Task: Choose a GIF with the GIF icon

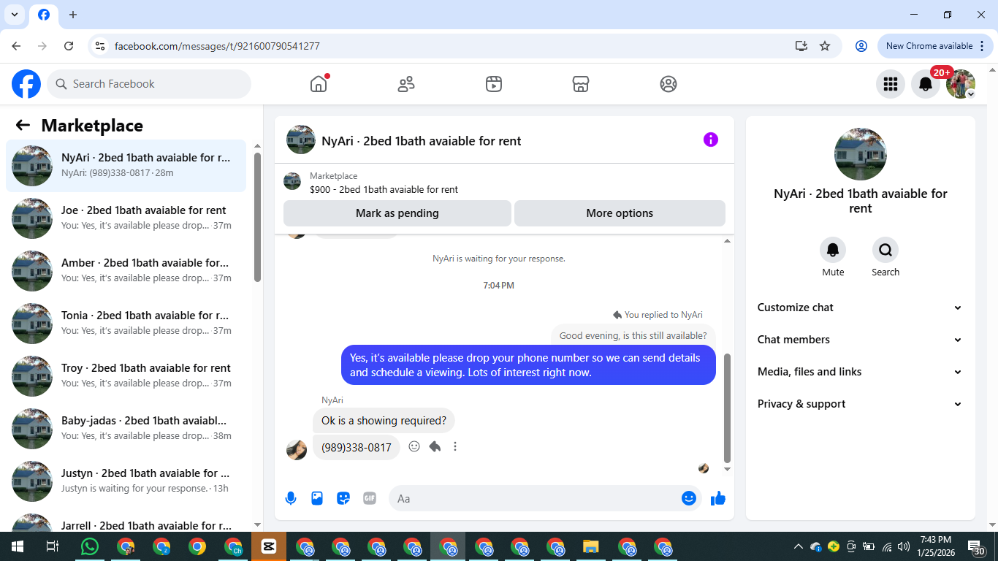Action: [370, 498]
